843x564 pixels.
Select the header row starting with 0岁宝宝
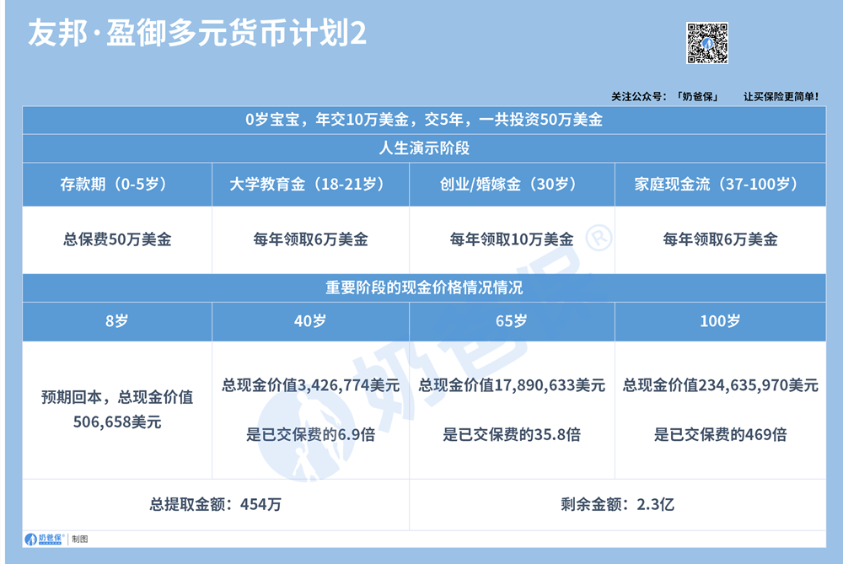(424, 120)
